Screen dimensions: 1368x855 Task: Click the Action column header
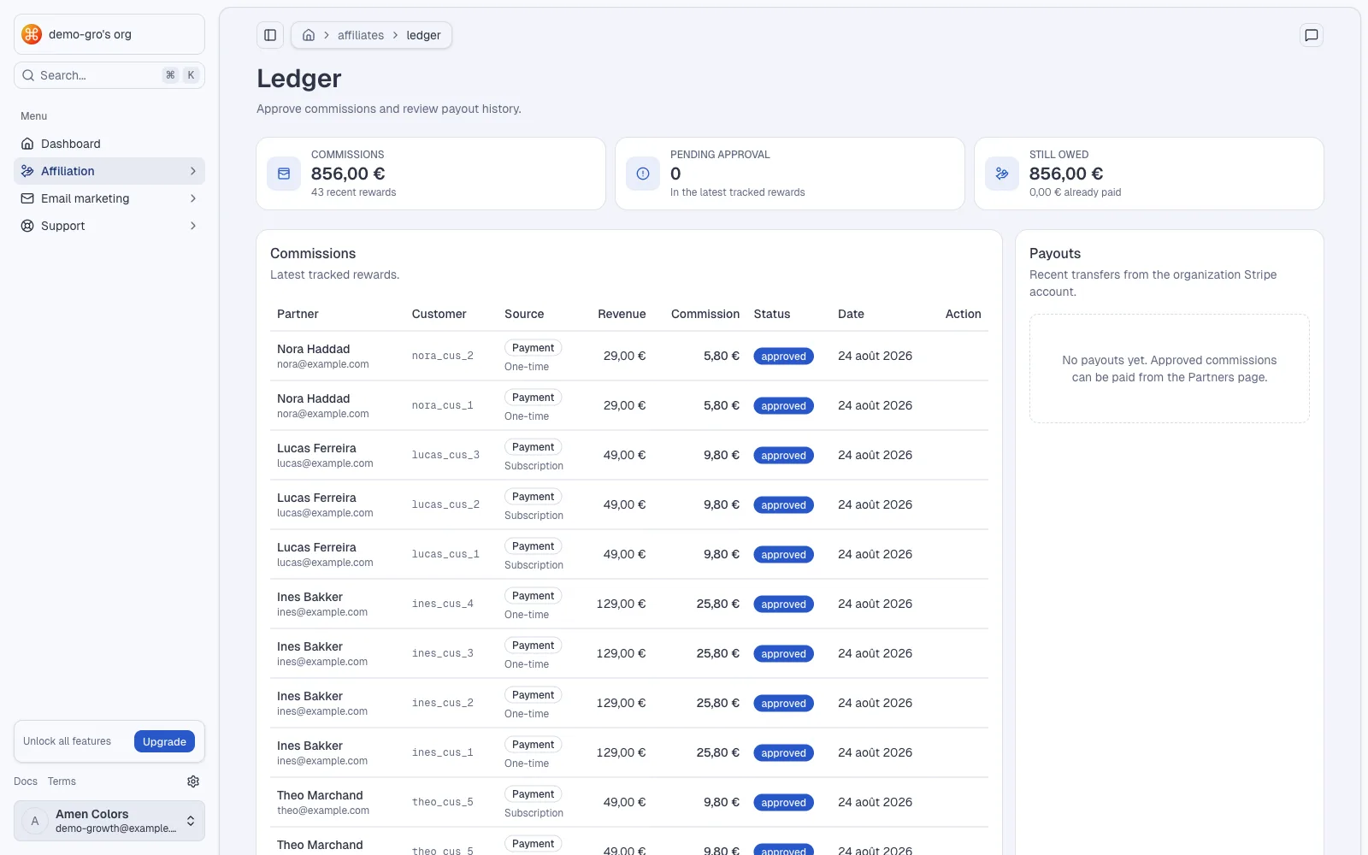tap(964, 314)
